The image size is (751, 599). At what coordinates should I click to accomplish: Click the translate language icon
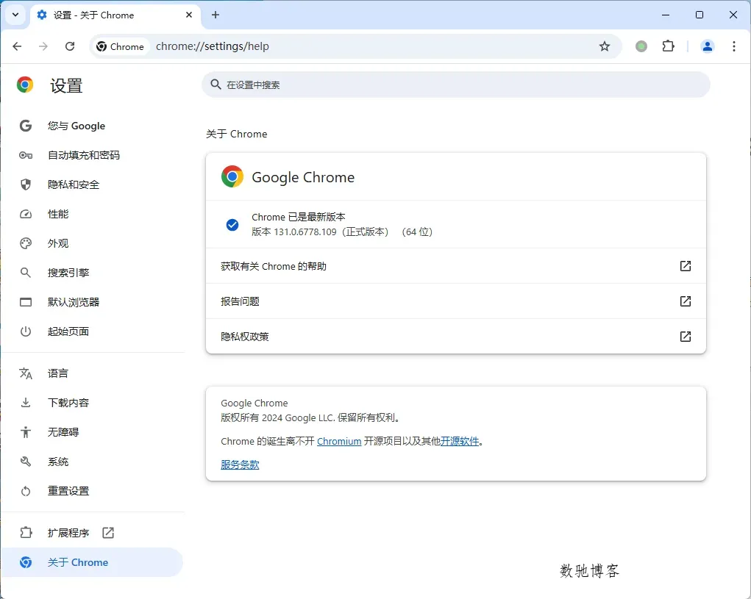pos(26,373)
